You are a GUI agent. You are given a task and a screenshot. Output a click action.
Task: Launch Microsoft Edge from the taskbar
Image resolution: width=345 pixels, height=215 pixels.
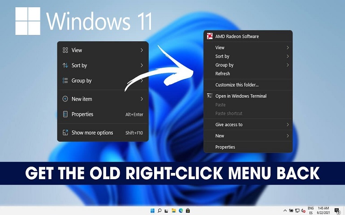(181, 211)
